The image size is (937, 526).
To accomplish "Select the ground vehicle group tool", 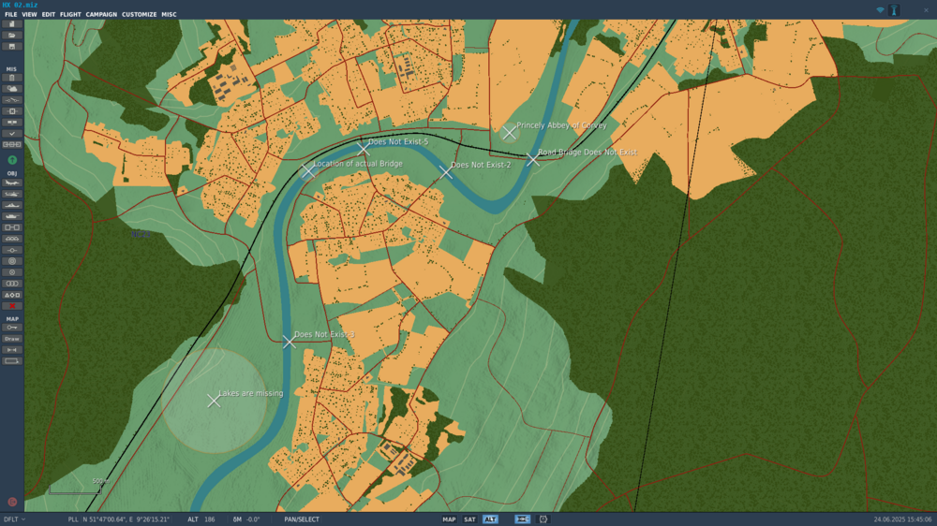I will tap(12, 216).
